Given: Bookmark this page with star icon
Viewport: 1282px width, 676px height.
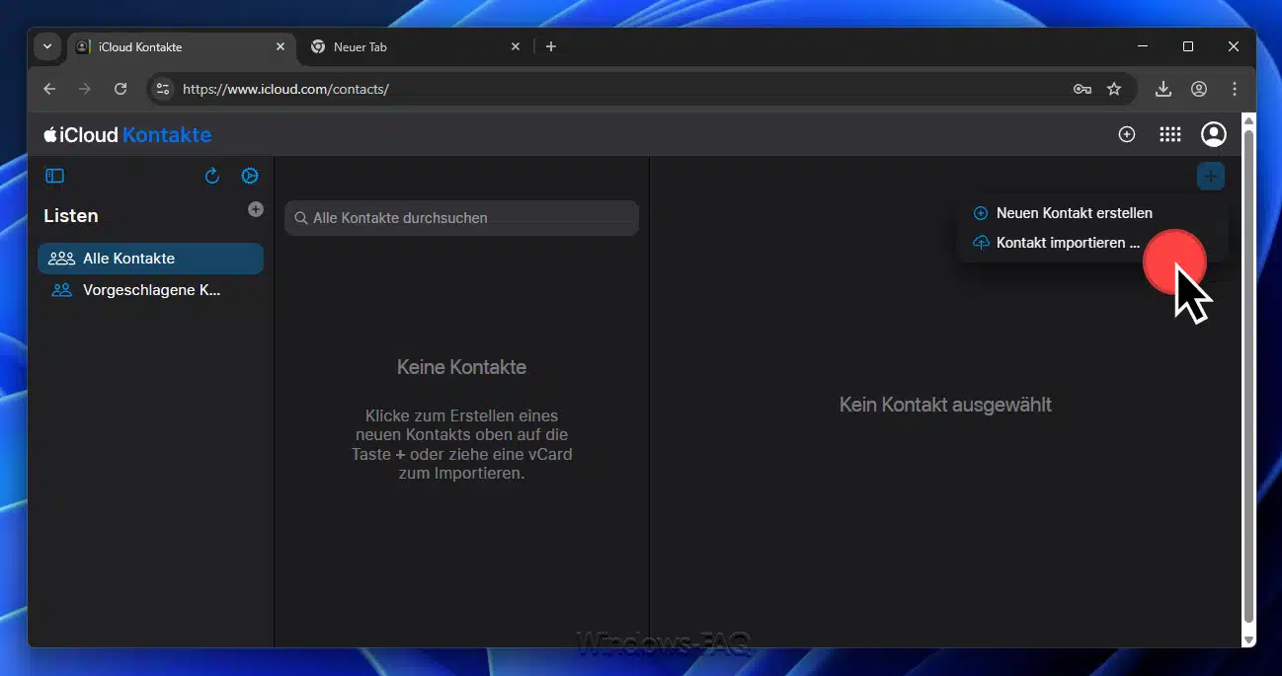Looking at the screenshot, I should click(1114, 89).
